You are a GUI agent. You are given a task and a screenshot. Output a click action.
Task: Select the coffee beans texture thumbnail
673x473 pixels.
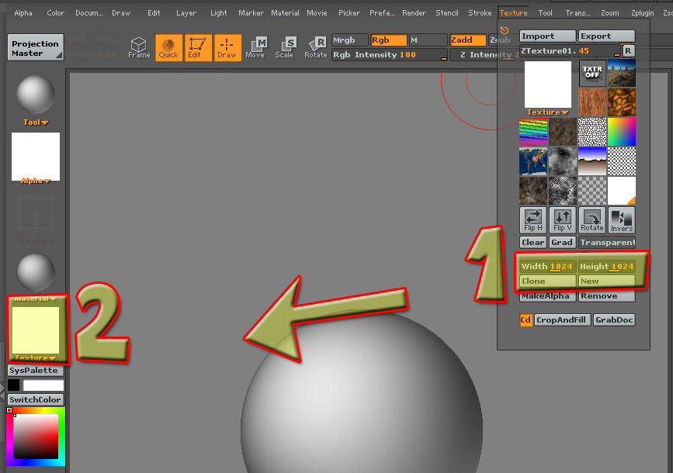(622, 102)
